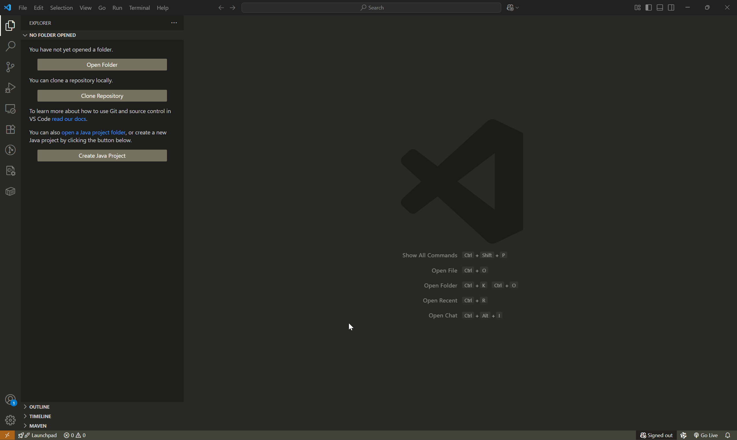Open the Extensions view
The width and height of the screenshot is (737, 440).
[x=10, y=129]
